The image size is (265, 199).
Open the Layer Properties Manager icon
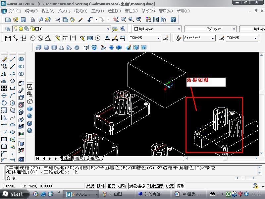coord(8,29)
